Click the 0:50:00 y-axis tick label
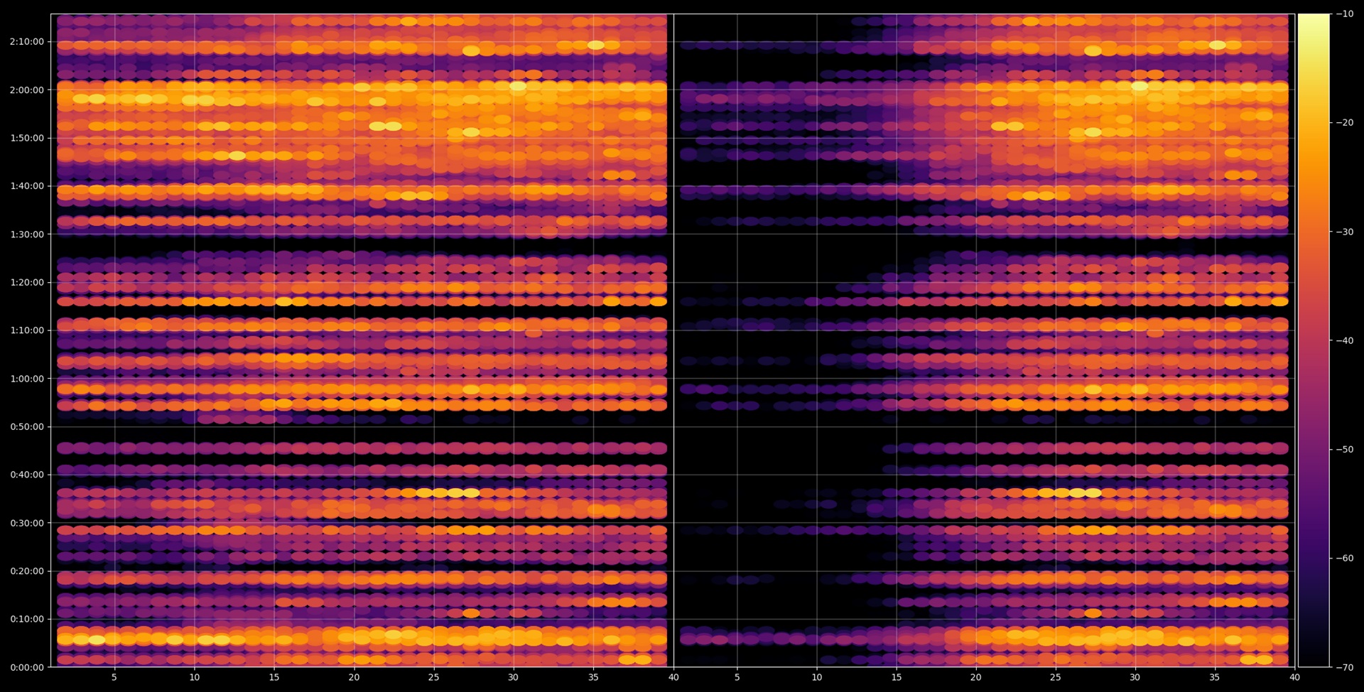Image resolution: width=1364 pixels, height=692 pixels. 27,427
